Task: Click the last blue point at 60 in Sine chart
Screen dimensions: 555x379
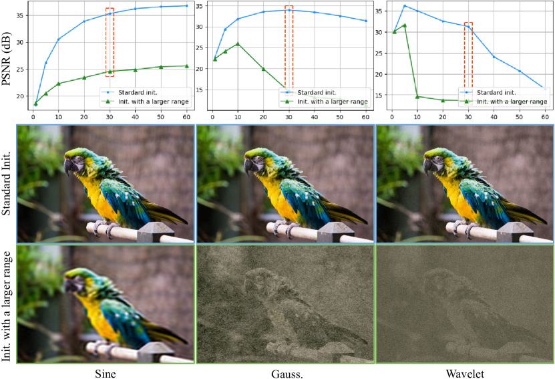Action: pyautogui.click(x=186, y=5)
